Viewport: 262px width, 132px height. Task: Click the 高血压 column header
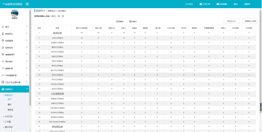click(135, 28)
